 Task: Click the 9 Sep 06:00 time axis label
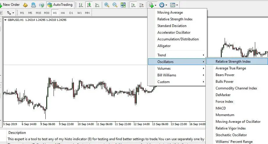click(x=48, y=124)
